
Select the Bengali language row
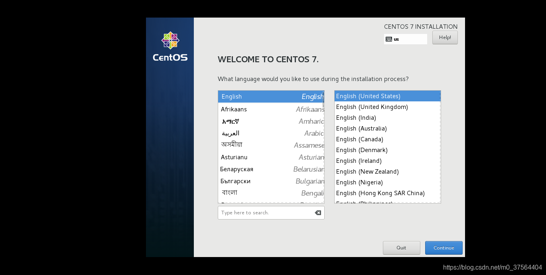[271, 193]
